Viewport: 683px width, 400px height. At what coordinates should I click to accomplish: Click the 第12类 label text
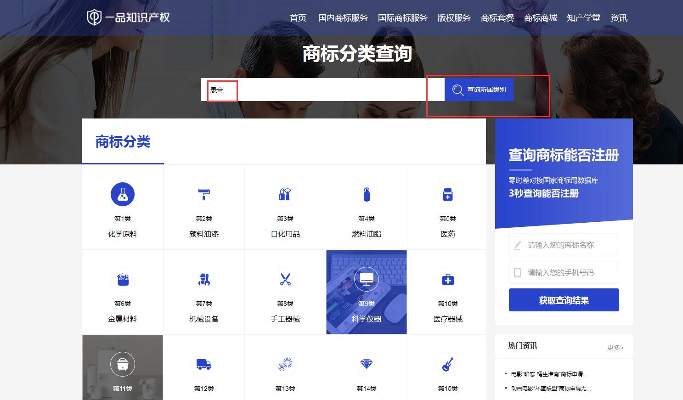pyautogui.click(x=204, y=389)
